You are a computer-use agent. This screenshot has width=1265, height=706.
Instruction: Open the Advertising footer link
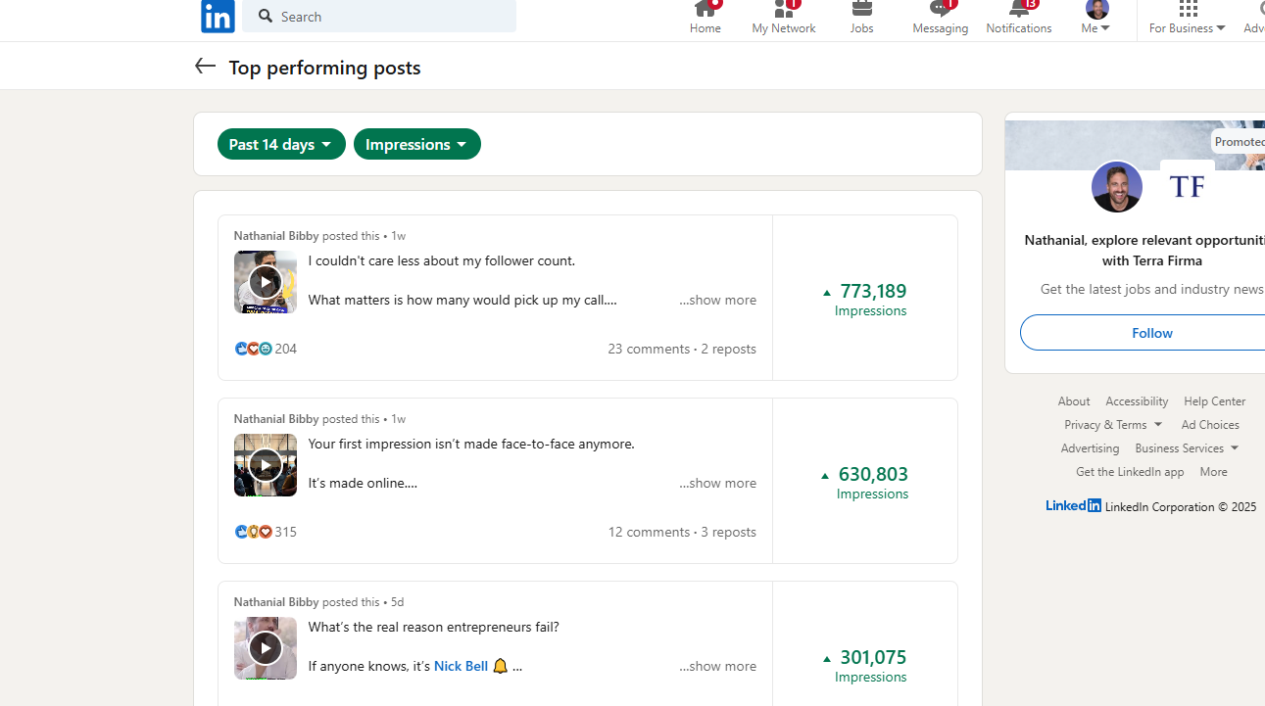(x=1090, y=448)
